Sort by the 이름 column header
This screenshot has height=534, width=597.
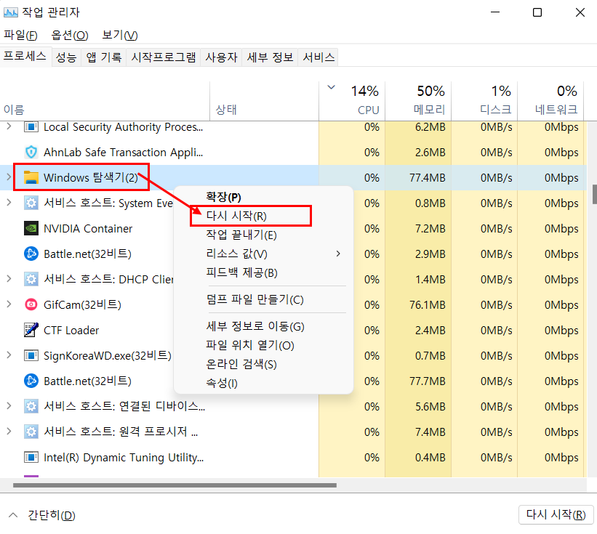105,101
